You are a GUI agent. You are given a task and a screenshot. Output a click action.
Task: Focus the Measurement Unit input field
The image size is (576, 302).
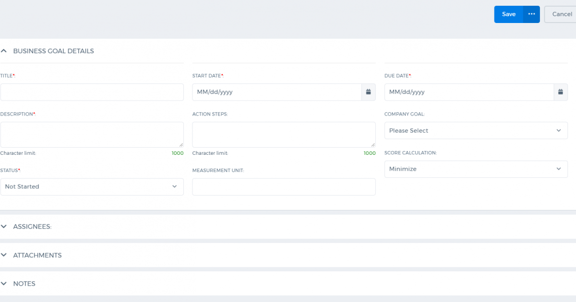[x=284, y=186]
